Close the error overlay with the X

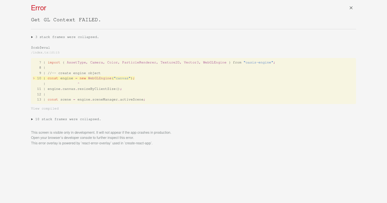pyautogui.click(x=351, y=8)
